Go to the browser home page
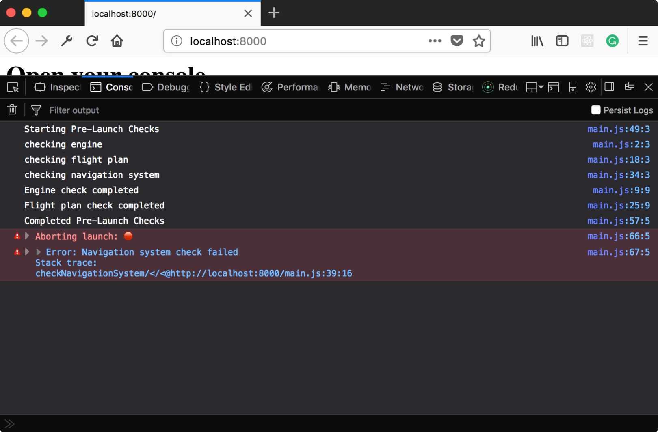 tap(117, 41)
